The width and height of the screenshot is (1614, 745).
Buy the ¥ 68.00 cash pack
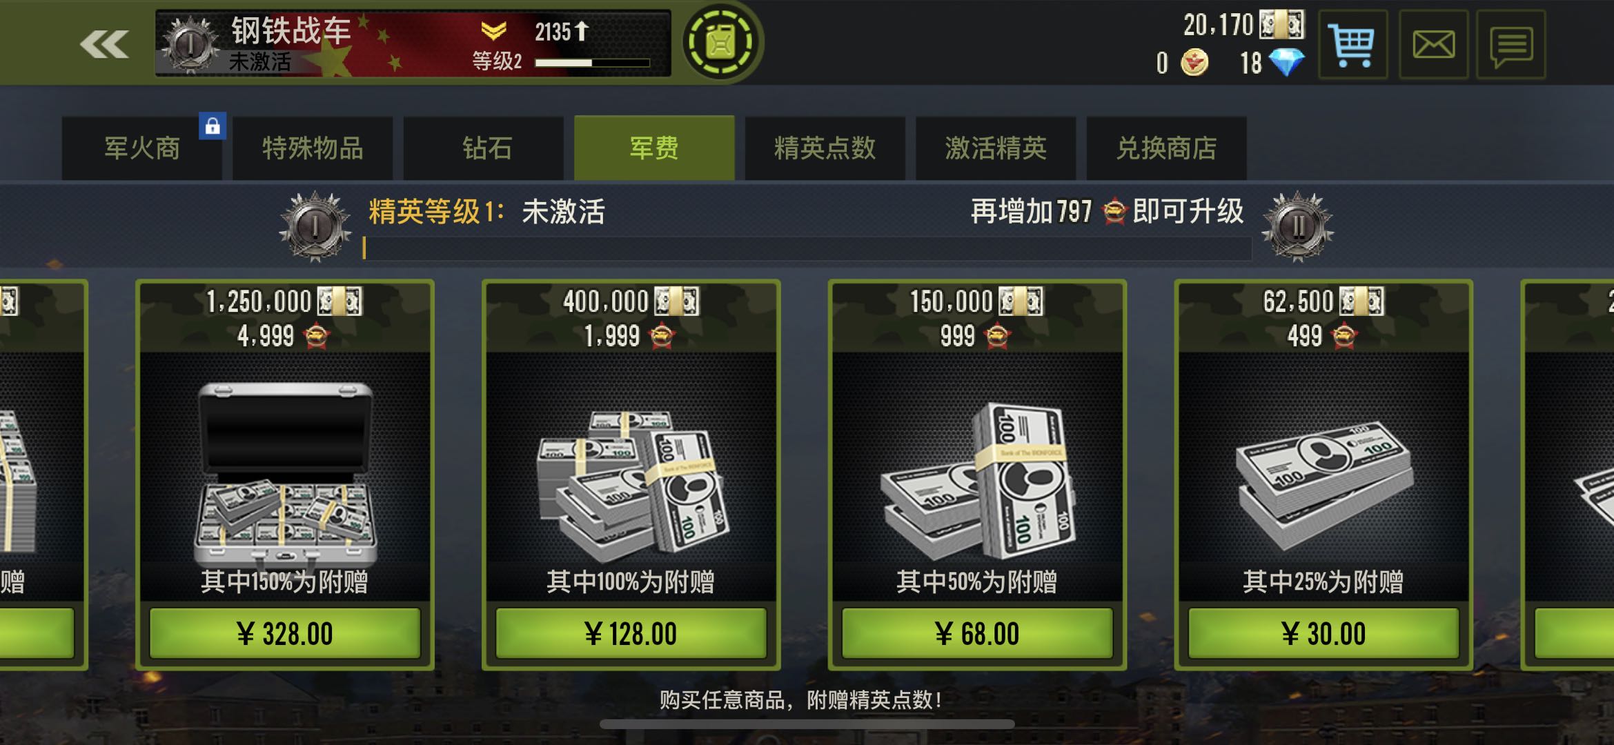coord(977,633)
